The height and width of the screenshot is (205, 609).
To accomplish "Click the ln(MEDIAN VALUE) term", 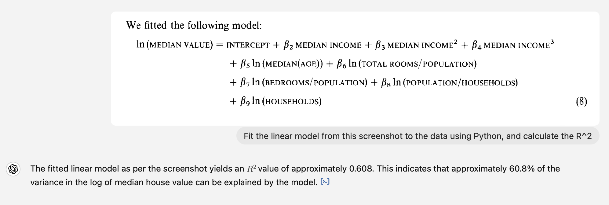I will pos(174,45).
